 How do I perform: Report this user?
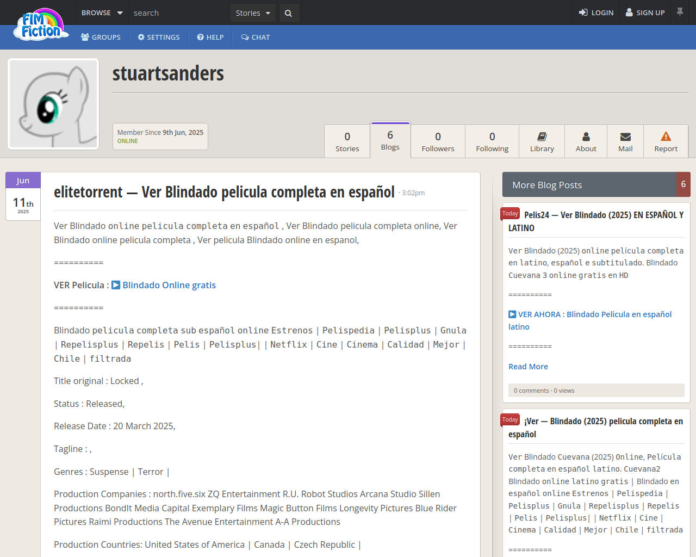(x=666, y=141)
